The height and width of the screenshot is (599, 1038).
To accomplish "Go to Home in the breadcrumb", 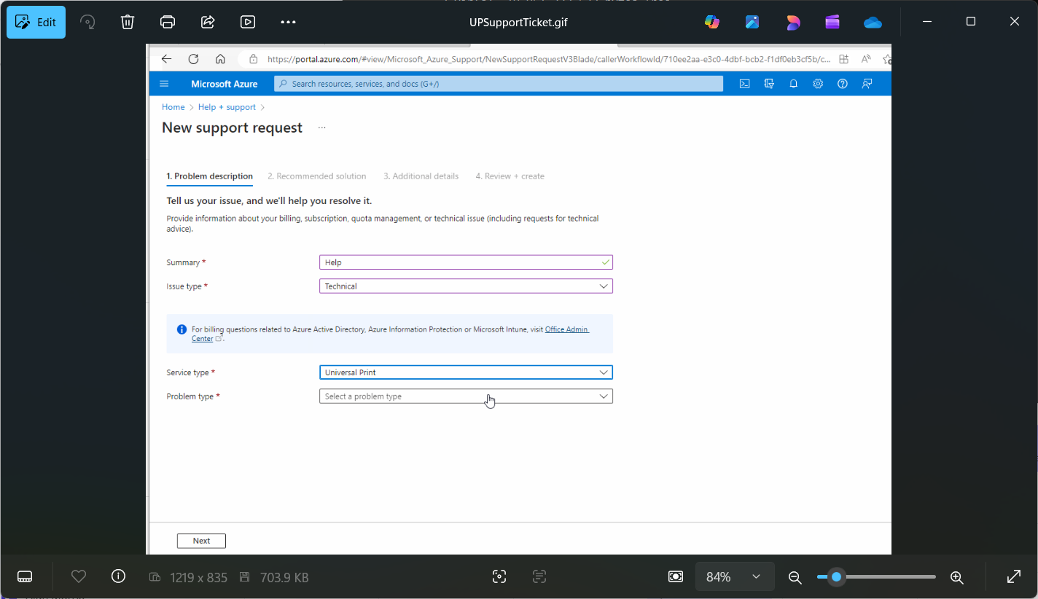I will coord(173,107).
